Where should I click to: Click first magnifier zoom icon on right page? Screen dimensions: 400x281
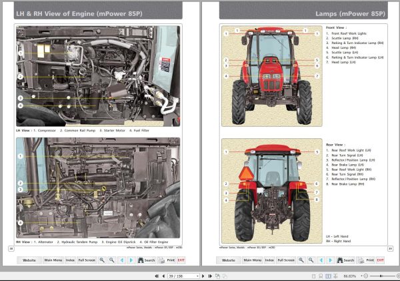[301, 260]
